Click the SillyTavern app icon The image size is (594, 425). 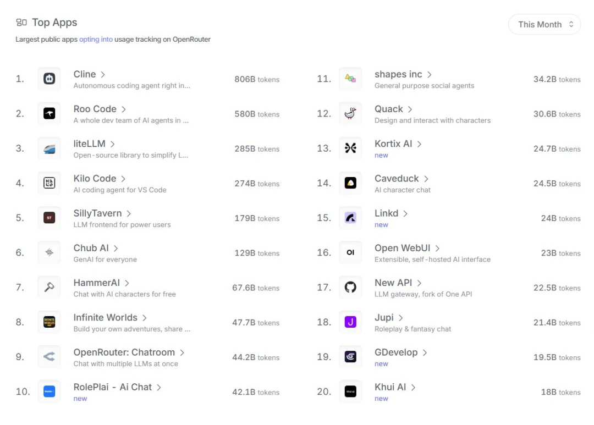click(x=49, y=218)
